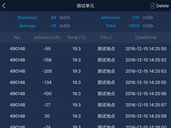
Task: Select airflow value -100
Action: (x=47, y=94)
